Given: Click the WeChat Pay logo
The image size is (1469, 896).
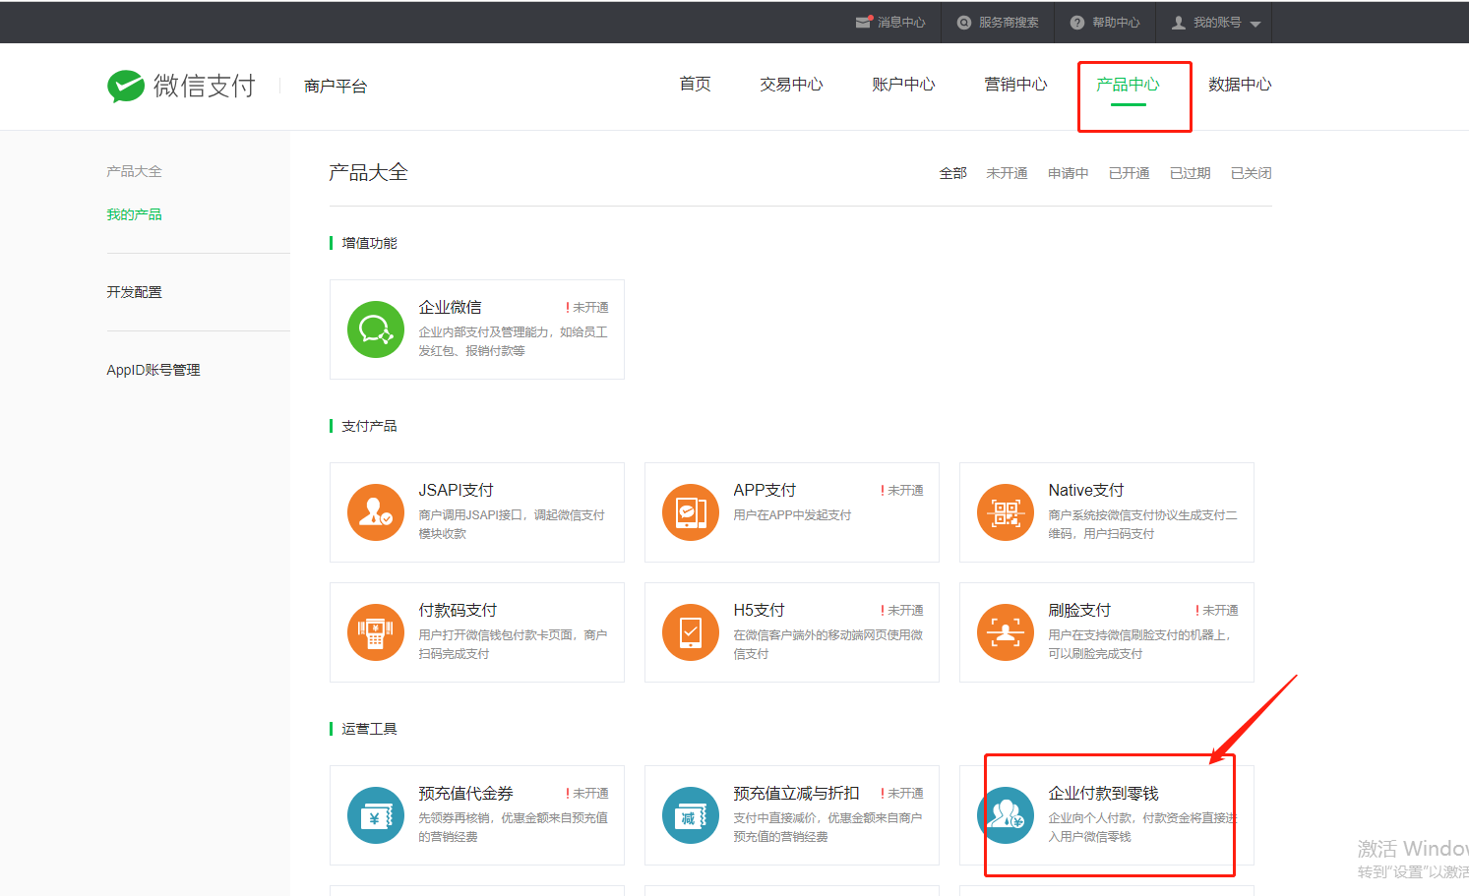Looking at the screenshot, I should click(181, 87).
